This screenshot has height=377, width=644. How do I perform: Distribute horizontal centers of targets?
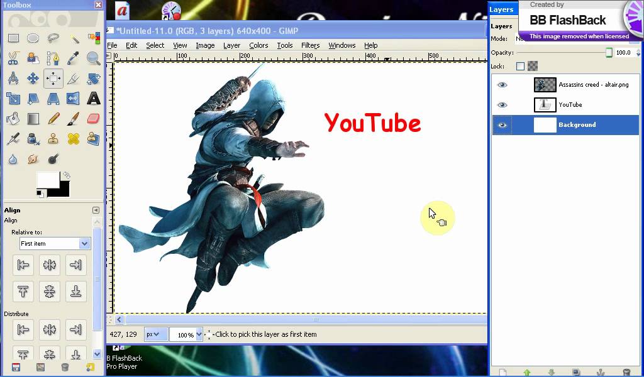50,329
